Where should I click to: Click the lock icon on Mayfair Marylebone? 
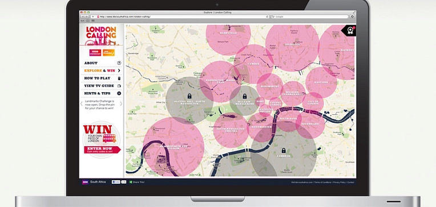tap(245, 96)
